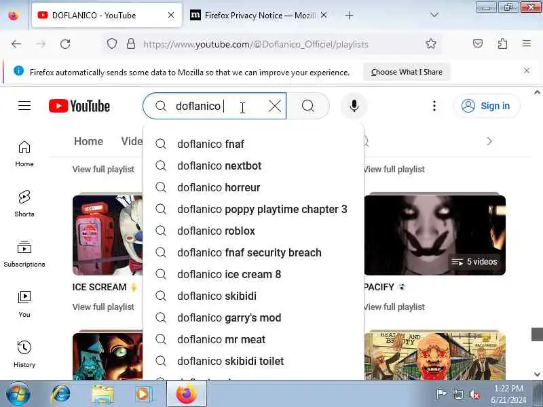Reload the page

coord(65,44)
